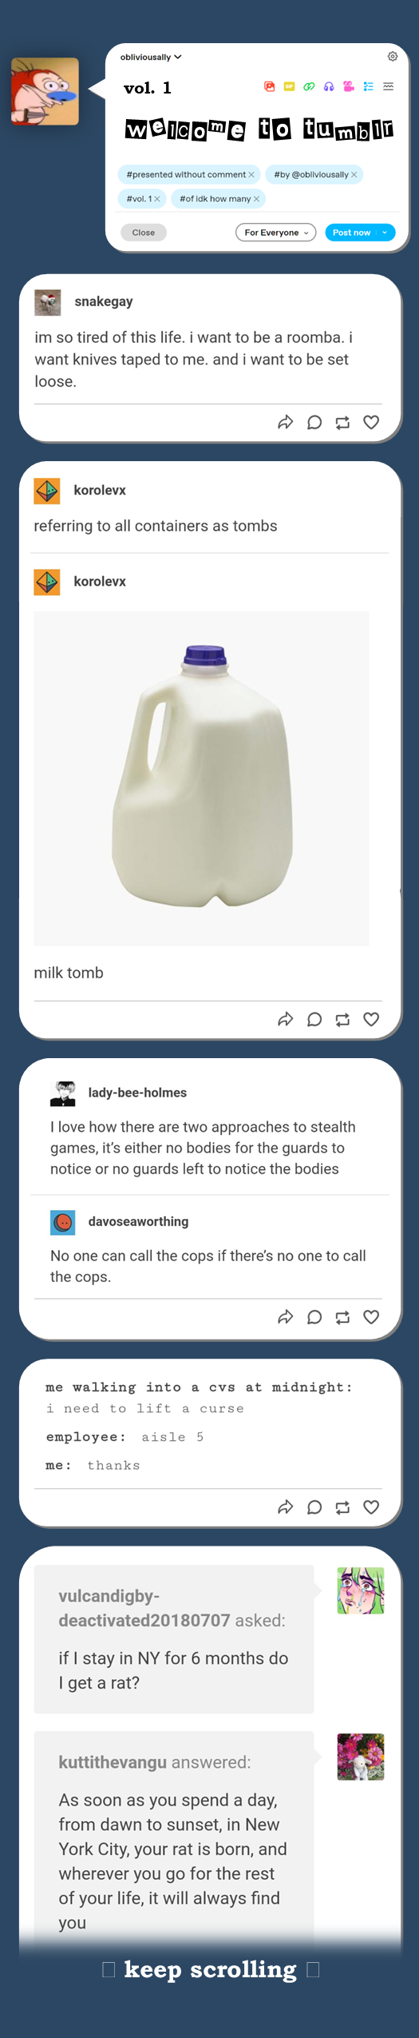The height and width of the screenshot is (2038, 419).
Task: Expand the obliviousally blog selector
Action: click(151, 57)
